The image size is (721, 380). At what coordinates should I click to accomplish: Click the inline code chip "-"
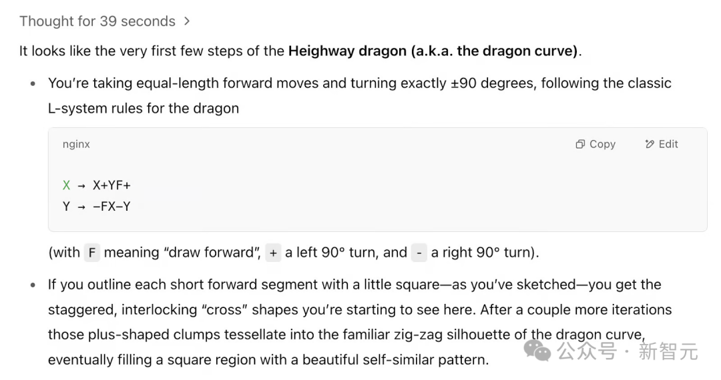click(419, 253)
